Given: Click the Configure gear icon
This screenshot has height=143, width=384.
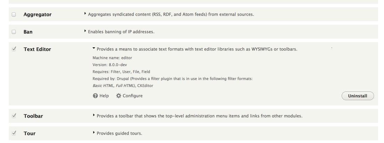Looking at the screenshot, I should click(x=119, y=96).
